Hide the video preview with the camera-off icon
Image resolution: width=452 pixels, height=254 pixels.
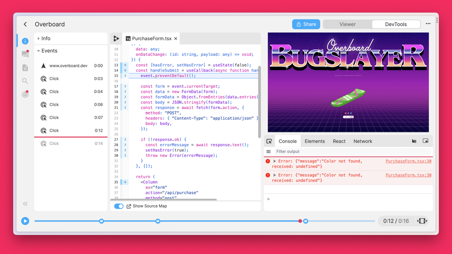point(414,141)
